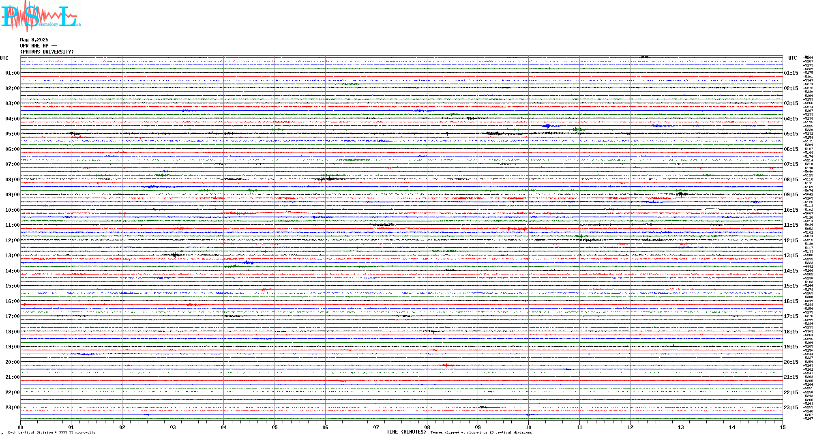Click the '14:00' hour label
Image resolution: width=815 pixels, height=438 pixels.
[12, 271]
